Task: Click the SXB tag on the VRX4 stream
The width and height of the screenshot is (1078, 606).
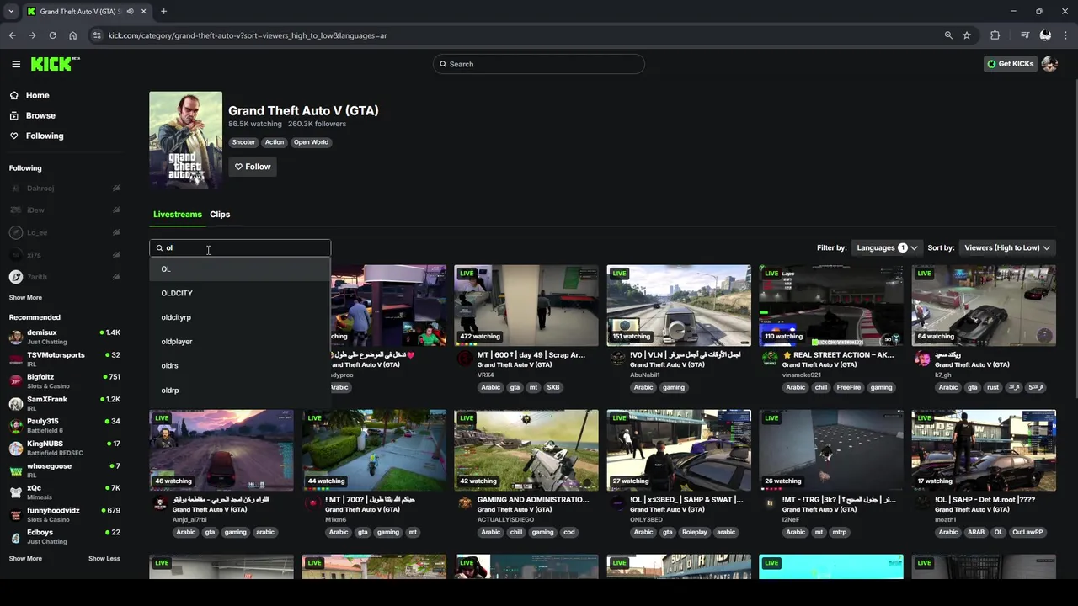Action: 553,387
